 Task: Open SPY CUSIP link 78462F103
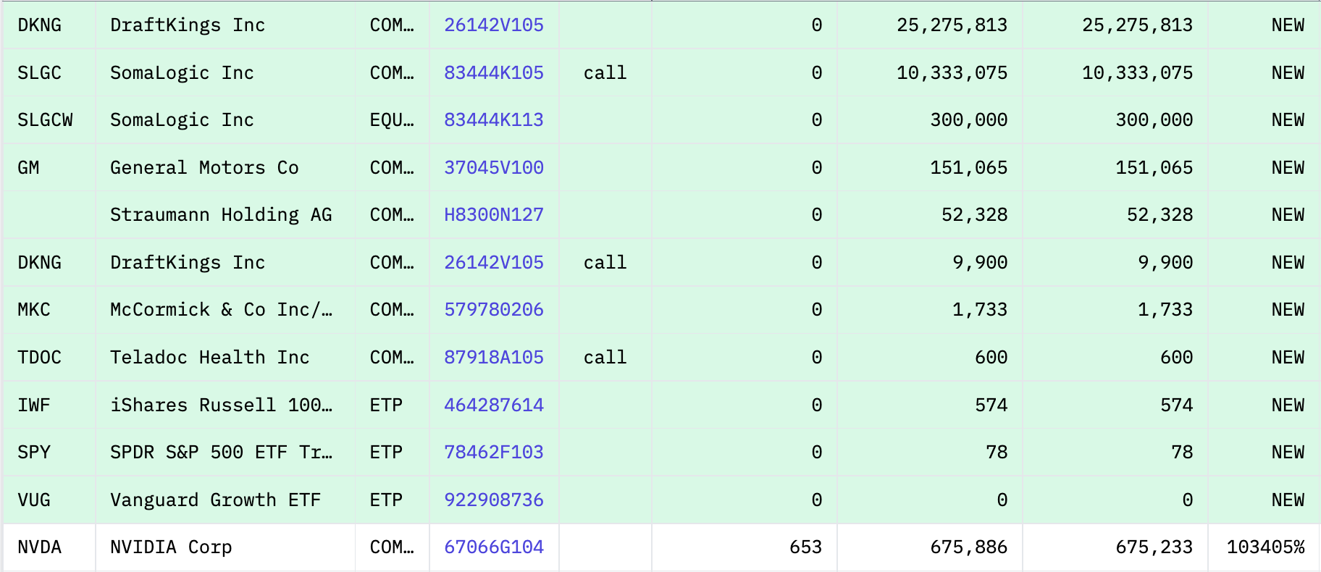pos(493,453)
